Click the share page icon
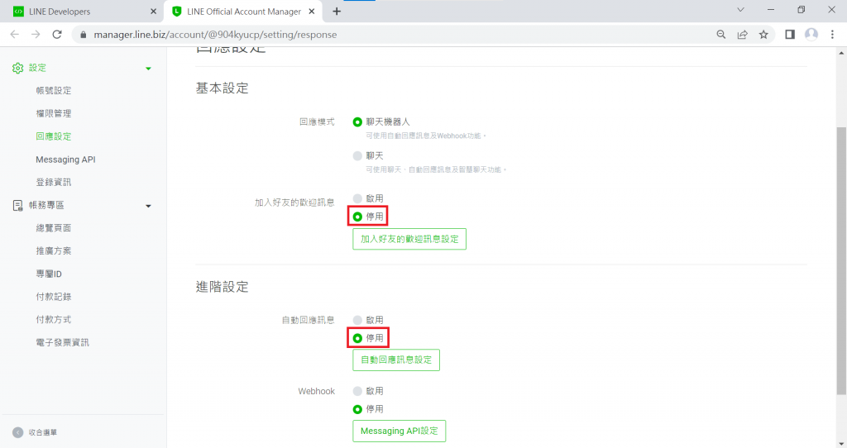Viewport: 847px width, 448px height. point(742,35)
